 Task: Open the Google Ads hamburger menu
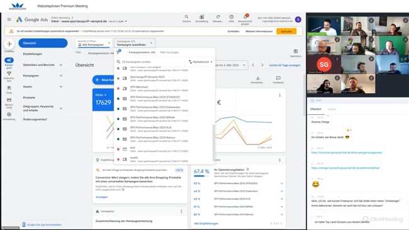[x=9, y=19]
